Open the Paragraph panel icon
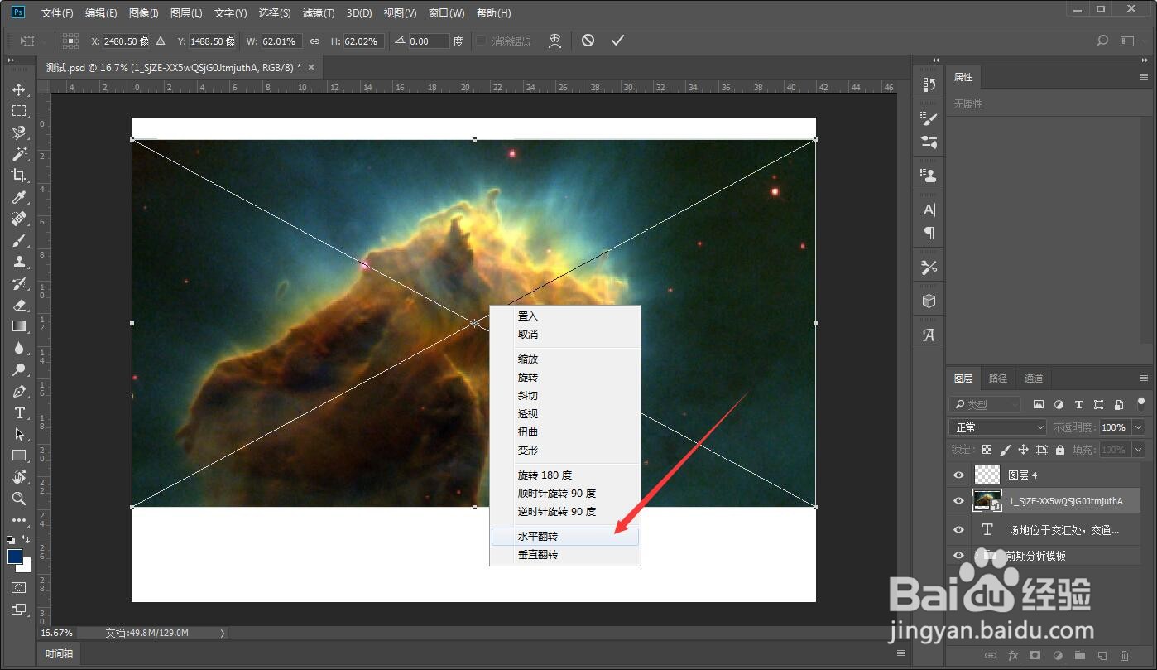Image resolution: width=1157 pixels, height=670 pixels. click(x=929, y=233)
